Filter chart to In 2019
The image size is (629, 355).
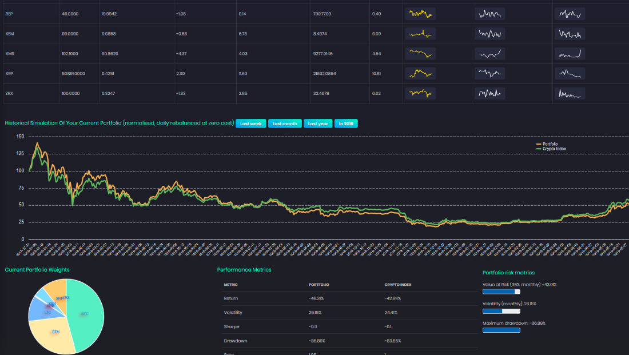tap(346, 123)
